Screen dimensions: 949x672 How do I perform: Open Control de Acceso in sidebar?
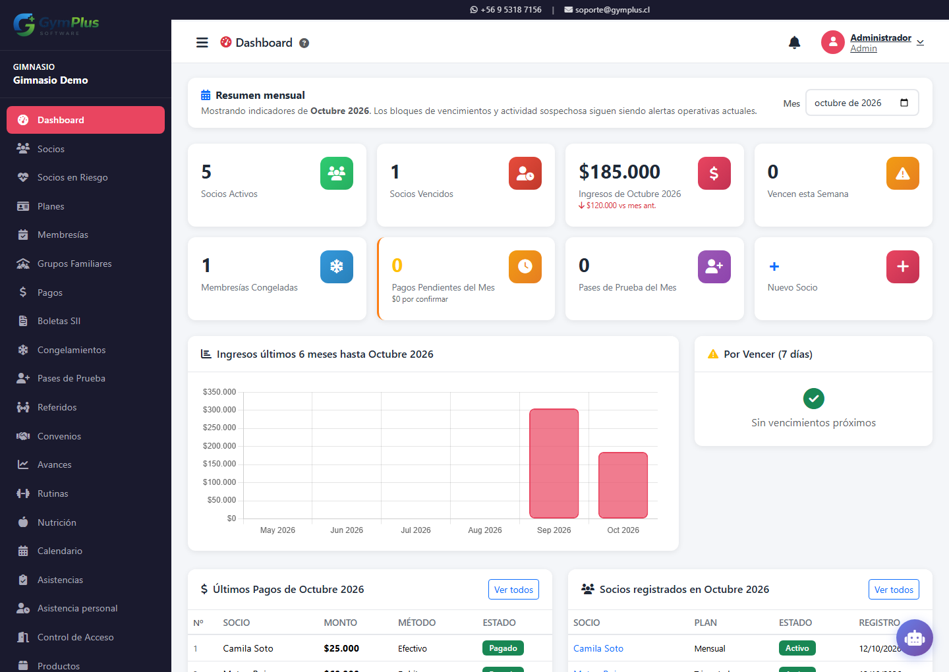pyautogui.click(x=86, y=637)
